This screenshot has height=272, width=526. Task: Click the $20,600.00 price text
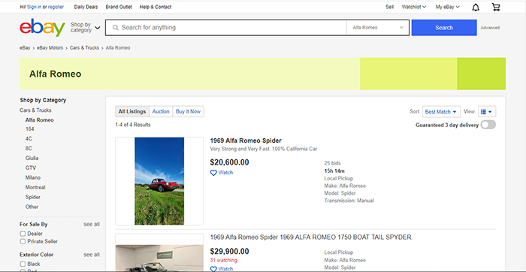pyautogui.click(x=229, y=162)
